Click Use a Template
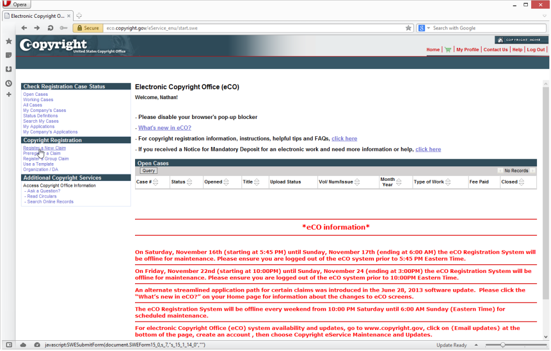Screen dimensions: 551x351 38,164
